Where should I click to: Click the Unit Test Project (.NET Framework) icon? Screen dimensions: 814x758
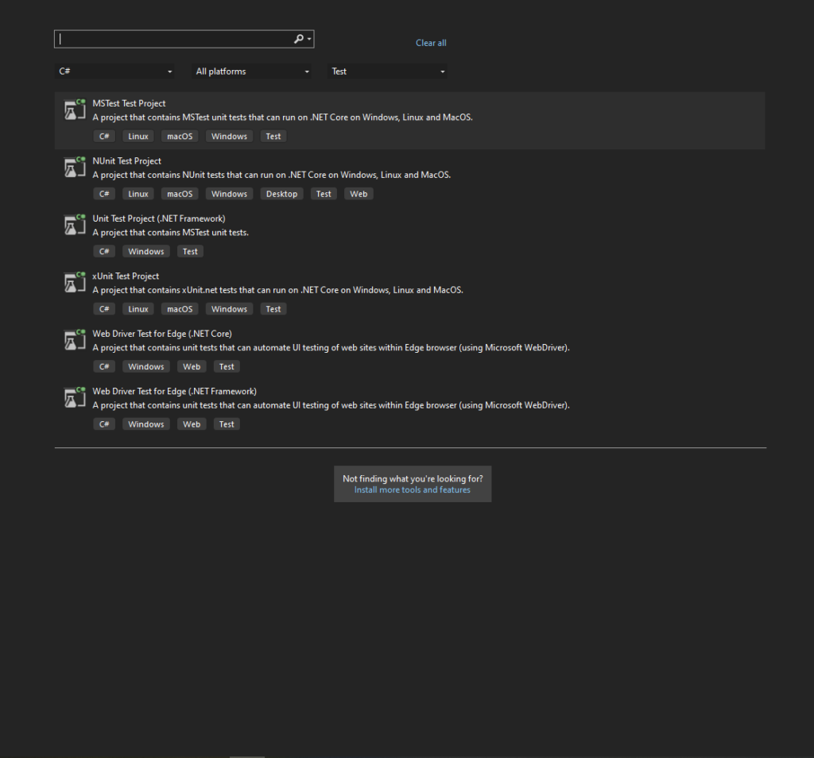[x=75, y=225]
